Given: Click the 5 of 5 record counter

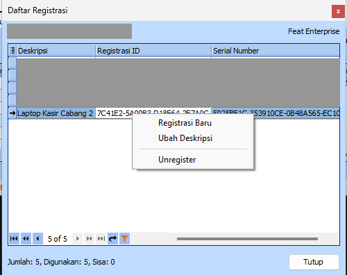Looking at the screenshot, I should coord(58,239).
